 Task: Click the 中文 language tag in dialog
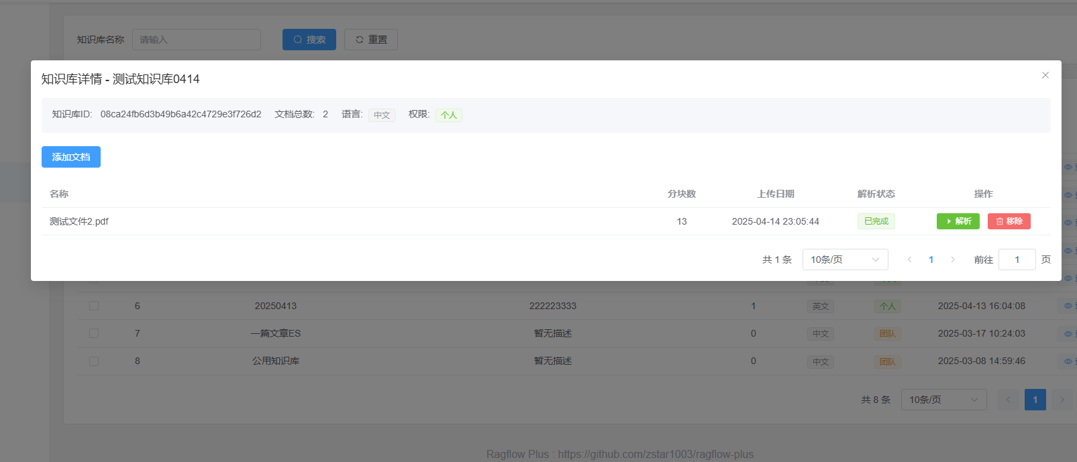[382, 115]
